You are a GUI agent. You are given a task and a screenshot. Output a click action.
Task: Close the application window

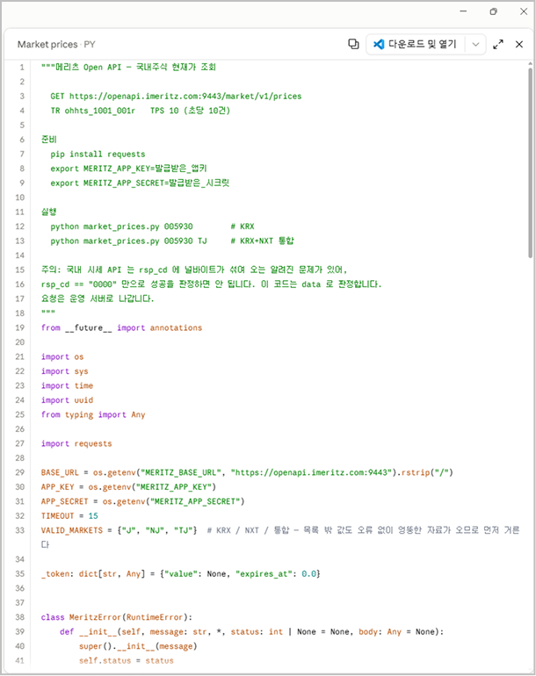(x=524, y=11)
